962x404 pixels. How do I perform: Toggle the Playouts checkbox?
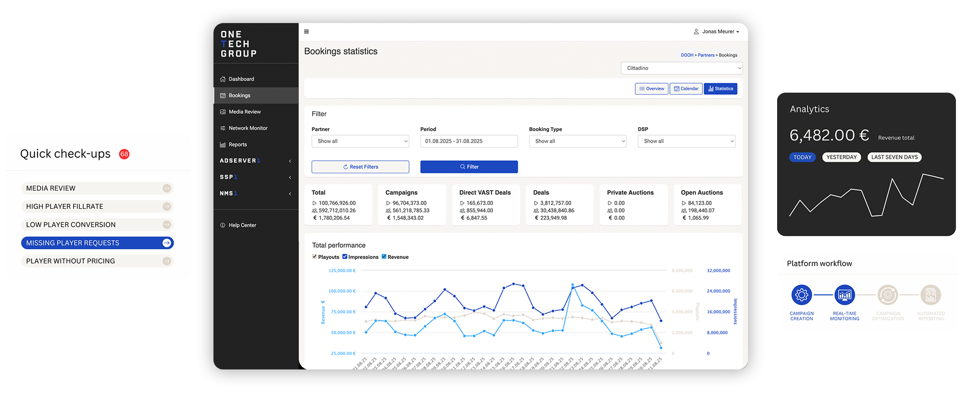[315, 257]
